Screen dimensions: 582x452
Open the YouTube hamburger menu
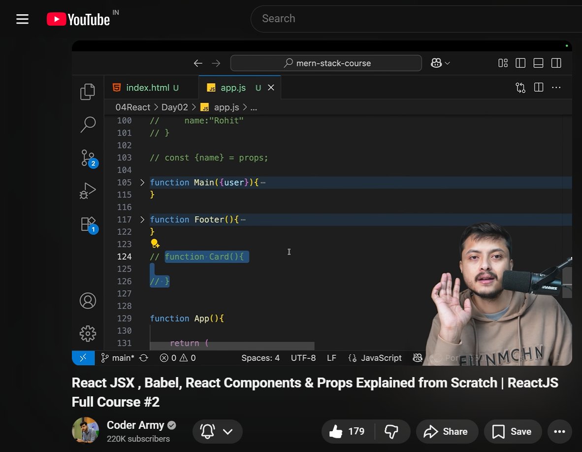(22, 19)
